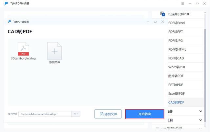Browse save folder with three-dots button
The height and width of the screenshot is (132, 210).
76,114
